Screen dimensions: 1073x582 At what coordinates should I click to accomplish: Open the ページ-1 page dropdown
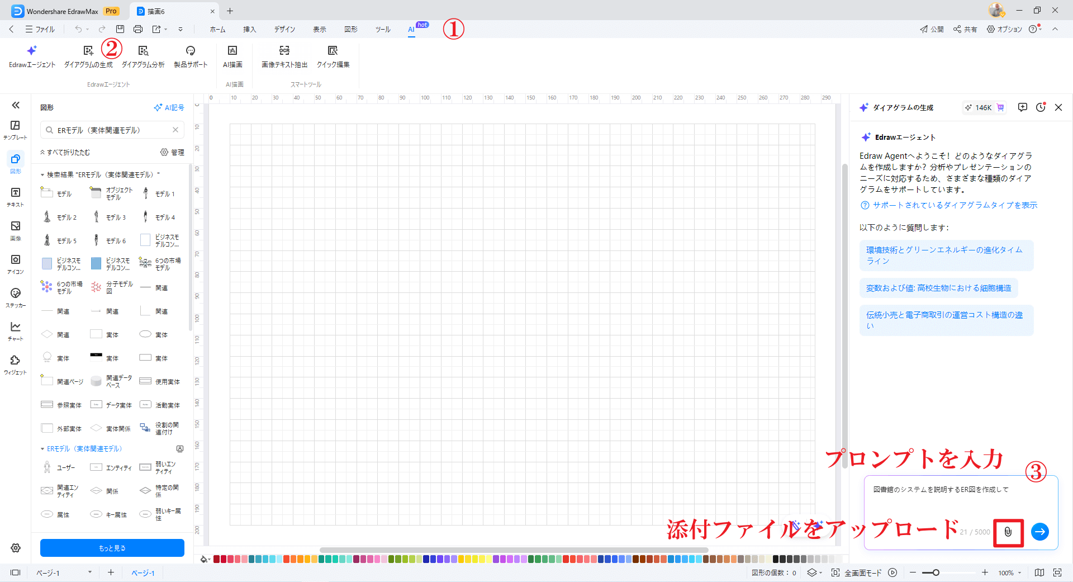pyautogui.click(x=88, y=572)
